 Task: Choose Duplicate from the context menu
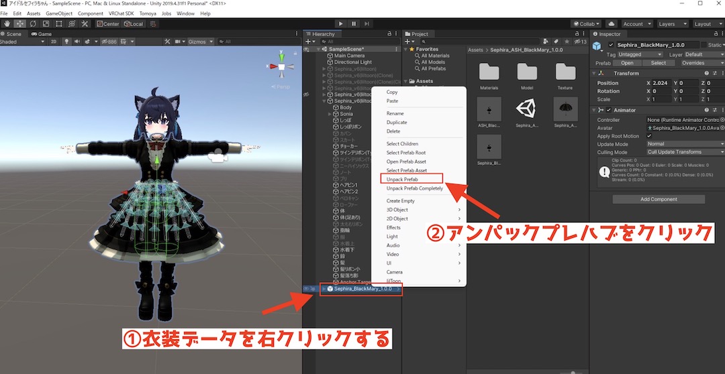pyautogui.click(x=397, y=123)
